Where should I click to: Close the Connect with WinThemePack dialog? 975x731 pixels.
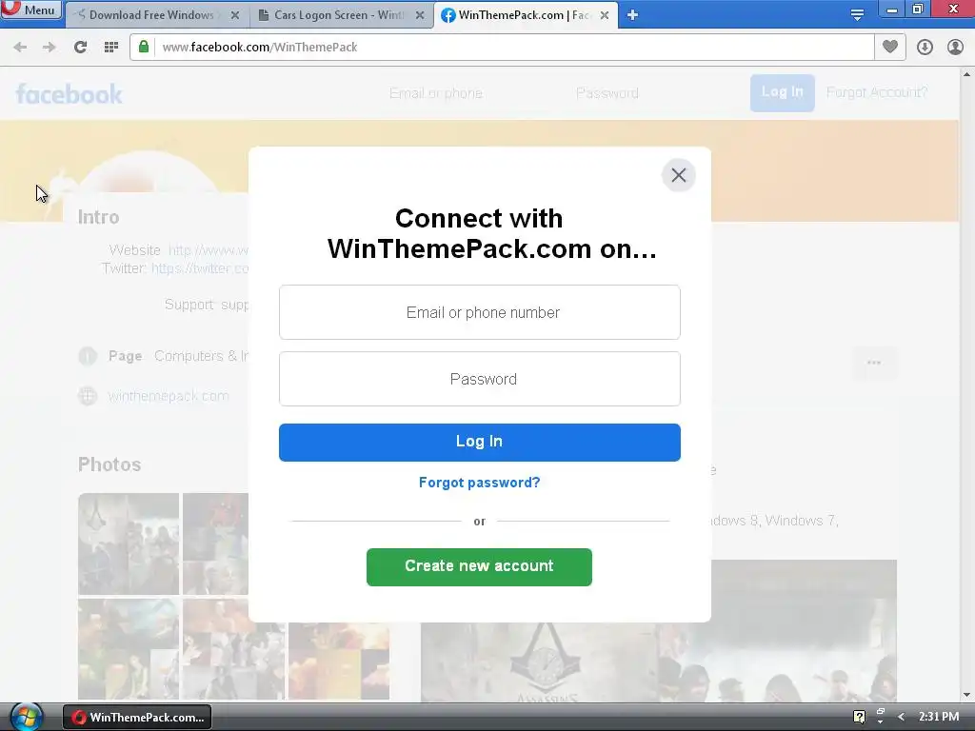coord(678,175)
